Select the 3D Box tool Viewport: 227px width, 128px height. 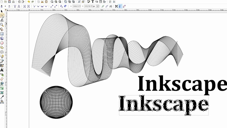tap(2, 38)
